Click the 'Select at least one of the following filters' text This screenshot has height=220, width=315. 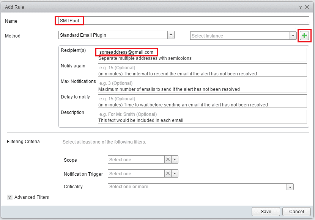pos(104,142)
